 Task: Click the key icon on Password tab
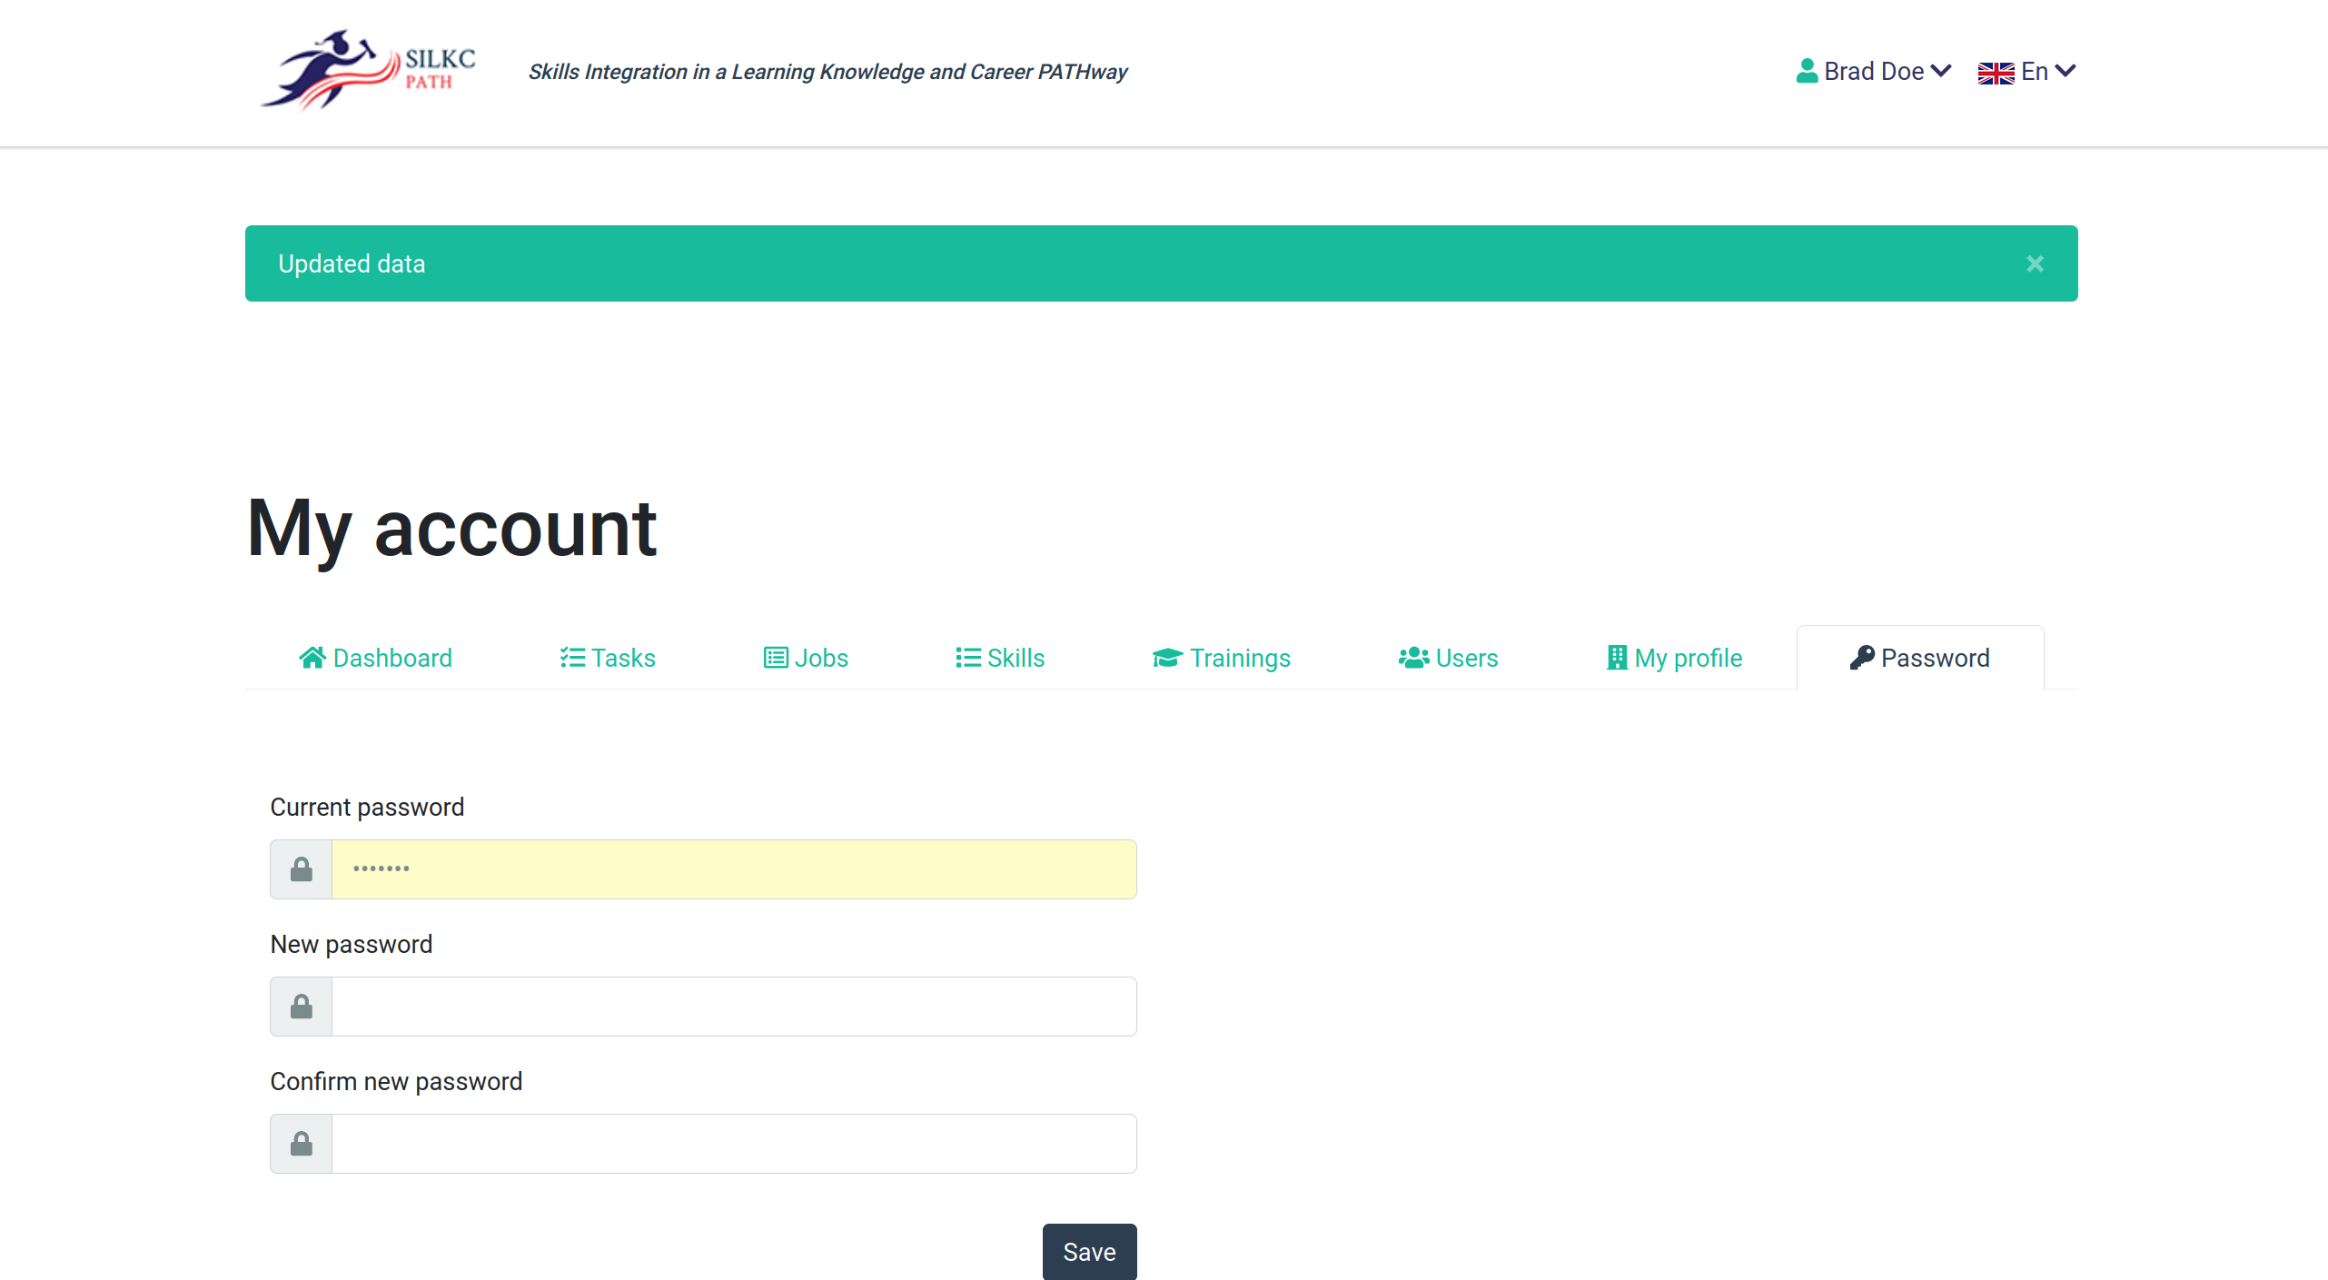1862,658
